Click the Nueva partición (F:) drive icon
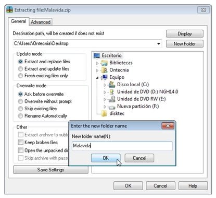The height and width of the screenshot is (198, 216). pos(112,107)
